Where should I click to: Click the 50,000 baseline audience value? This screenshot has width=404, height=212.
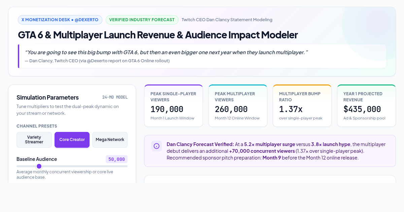click(116, 159)
